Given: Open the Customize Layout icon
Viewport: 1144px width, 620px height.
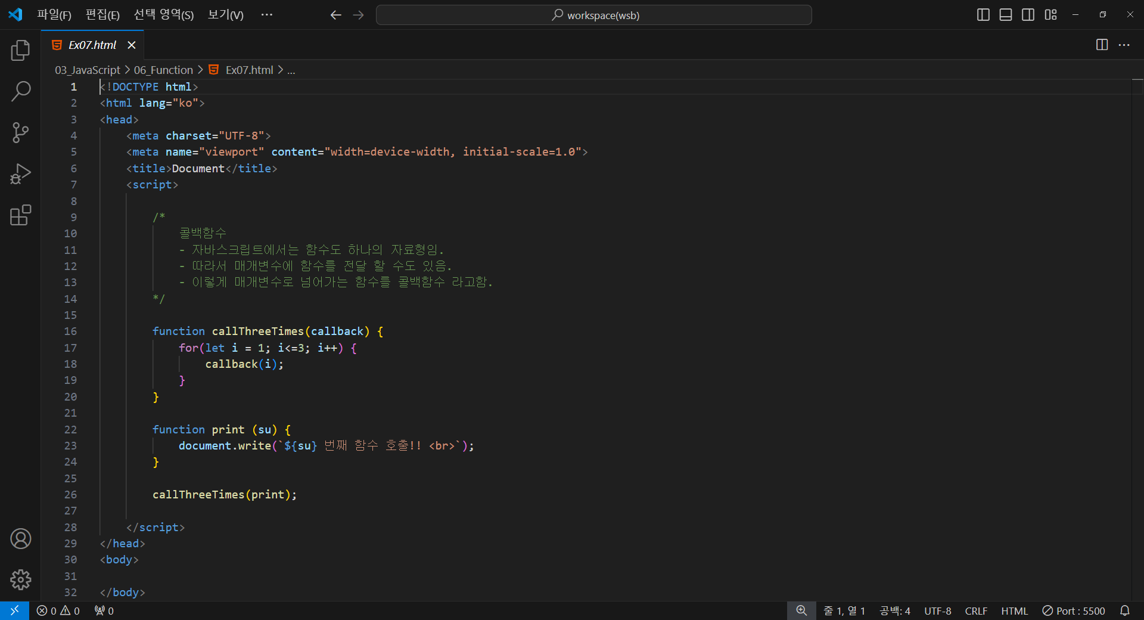Looking at the screenshot, I should 1051,15.
